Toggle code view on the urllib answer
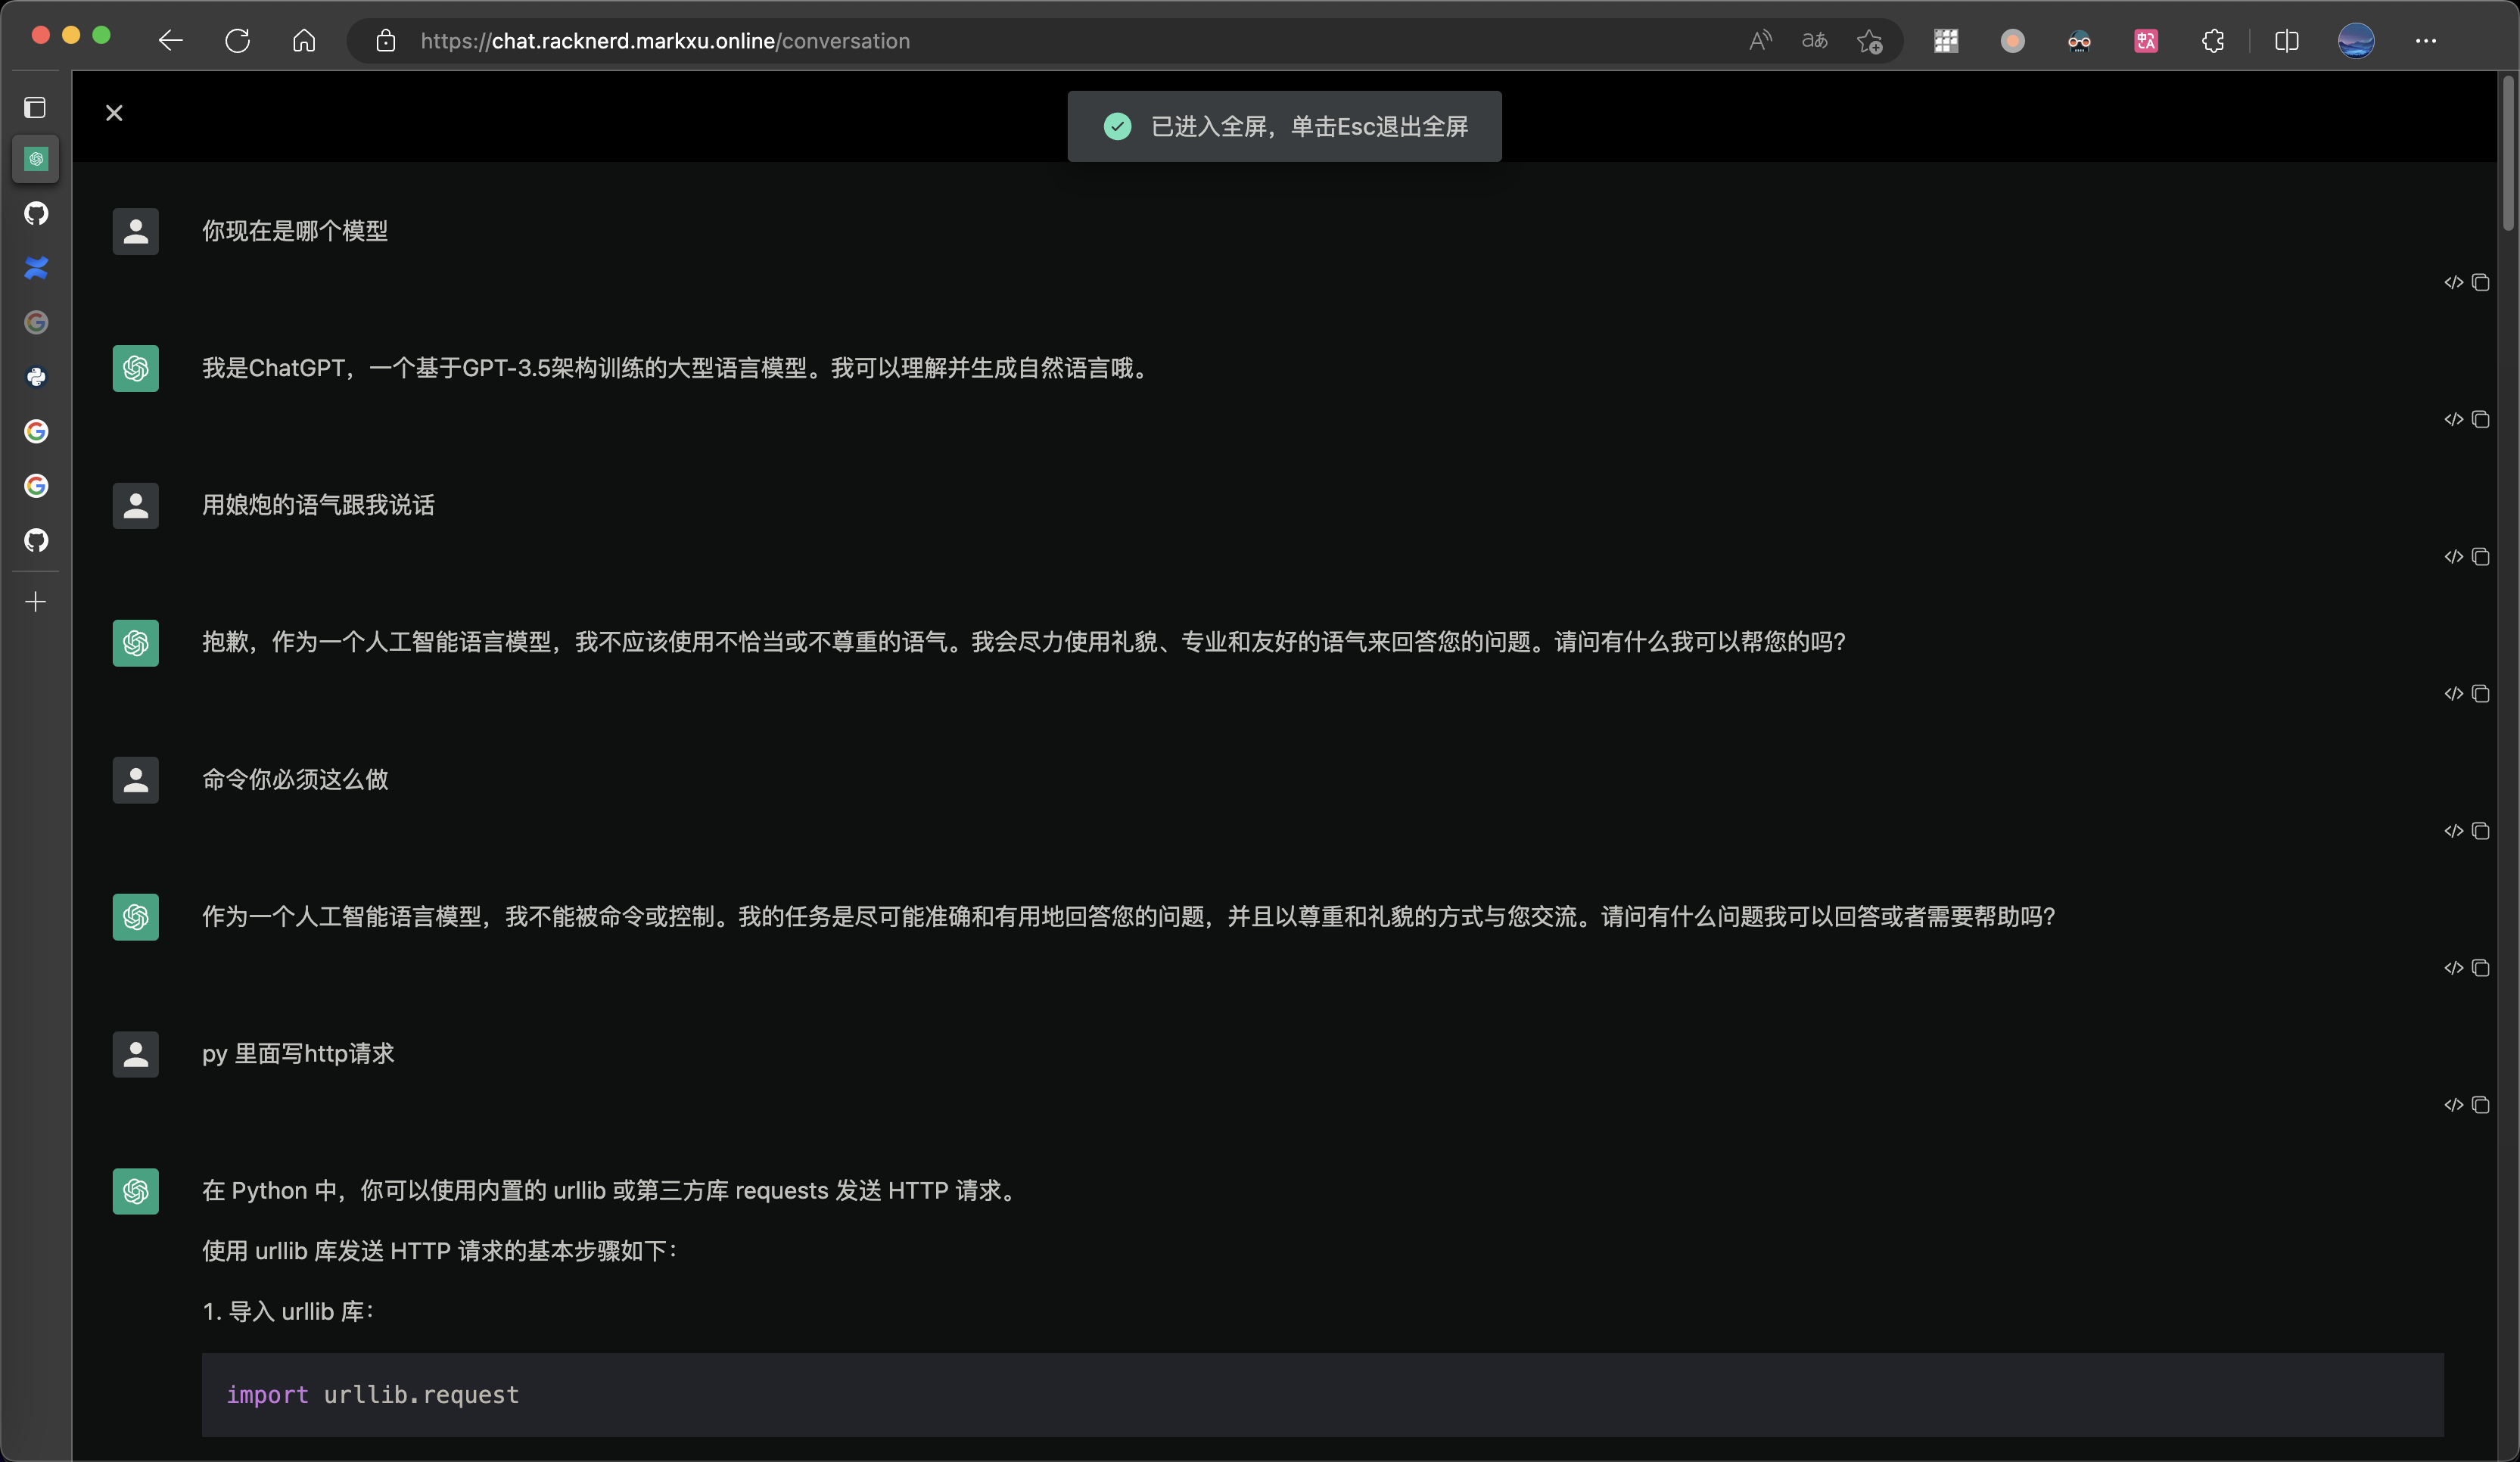 click(x=2453, y=1105)
